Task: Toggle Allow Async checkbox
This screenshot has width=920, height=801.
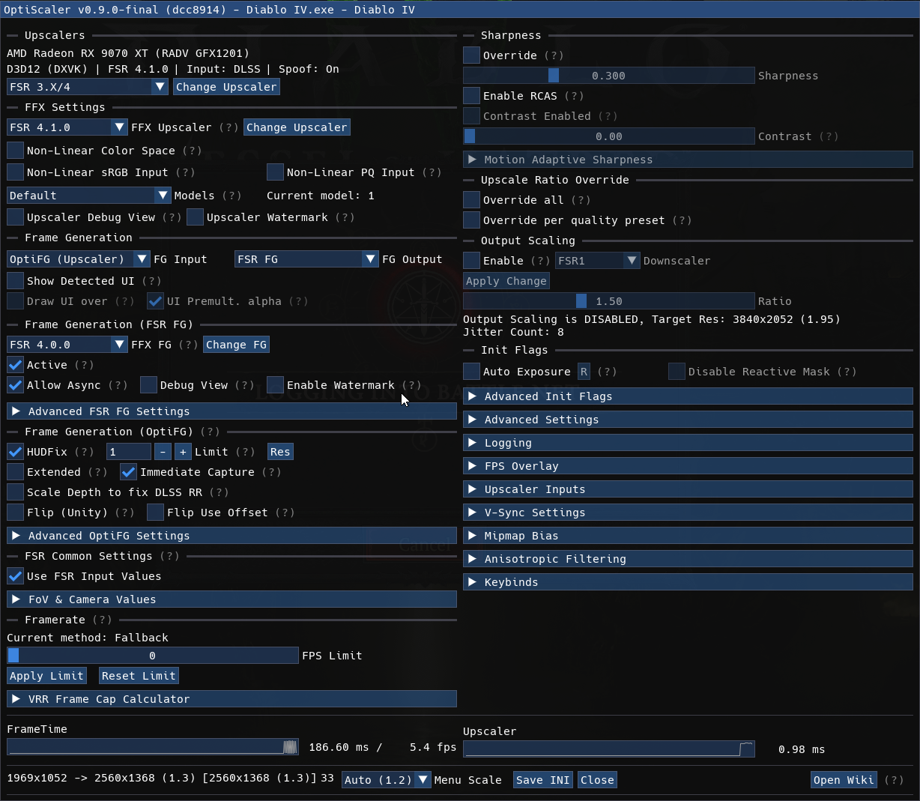Action: (15, 385)
